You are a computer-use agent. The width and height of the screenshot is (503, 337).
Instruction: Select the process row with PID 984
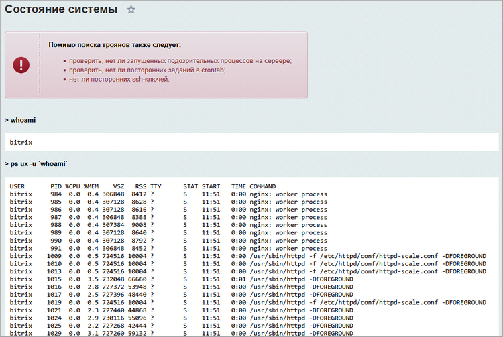coord(168,194)
